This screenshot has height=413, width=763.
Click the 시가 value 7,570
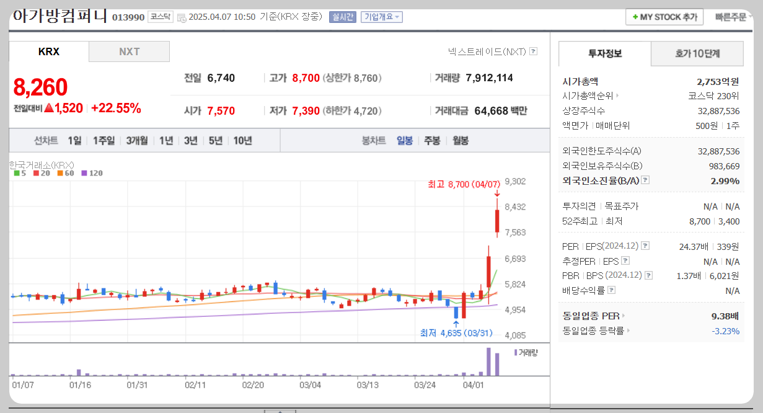(221, 111)
